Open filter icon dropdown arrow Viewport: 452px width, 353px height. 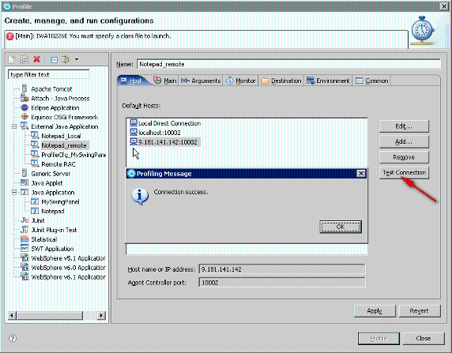77,59
